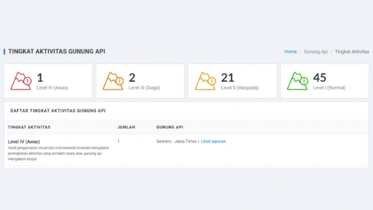Select the count 45 on Normal card
This screenshot has width=373, height=210.
(320, 77)
